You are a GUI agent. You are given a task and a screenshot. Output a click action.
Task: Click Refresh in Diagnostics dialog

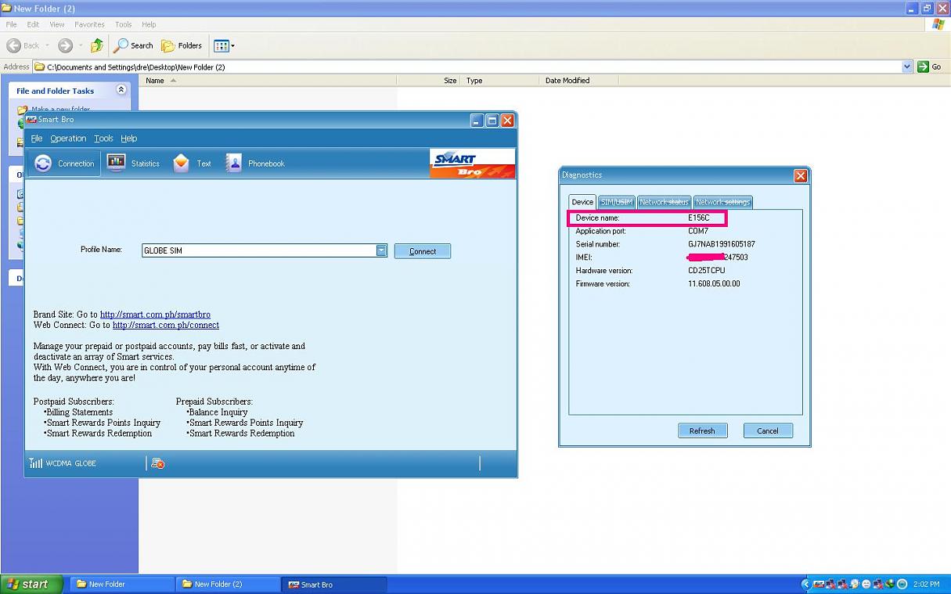pyautogui.click(x=702, y=430)
